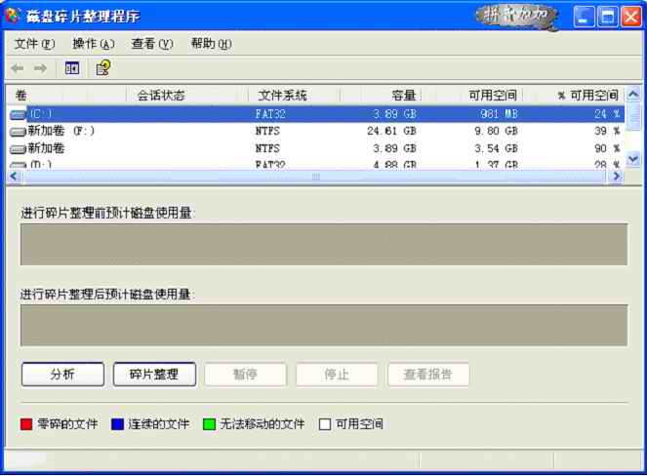Select the (C:) volume row
The width and height of the screenshot is (647, 476).
(x=315, y=114)
